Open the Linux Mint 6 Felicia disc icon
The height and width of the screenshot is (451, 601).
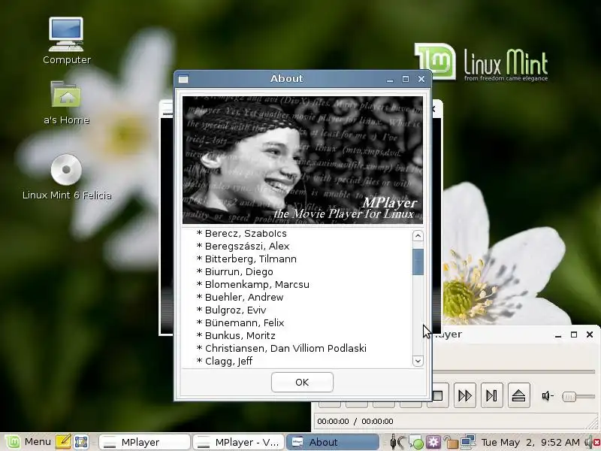(x=66, y=177)
